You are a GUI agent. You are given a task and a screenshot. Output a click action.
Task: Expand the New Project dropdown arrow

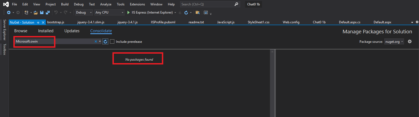(x=31, y=13)
